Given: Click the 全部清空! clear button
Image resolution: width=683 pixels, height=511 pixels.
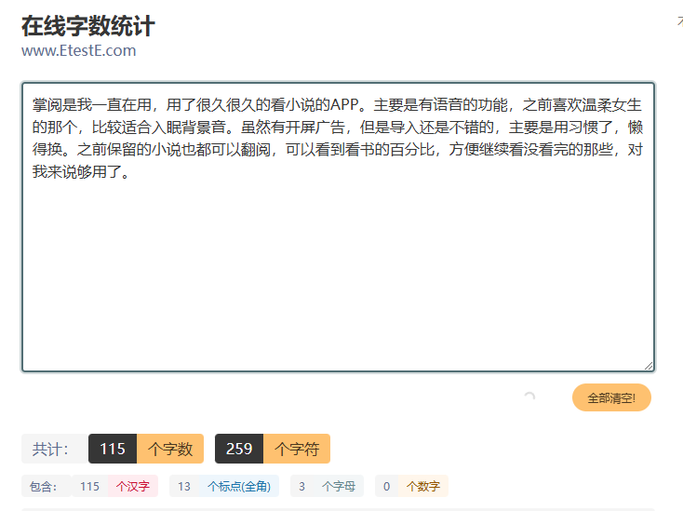Looking at the screenshot, I should click(611, 397).
